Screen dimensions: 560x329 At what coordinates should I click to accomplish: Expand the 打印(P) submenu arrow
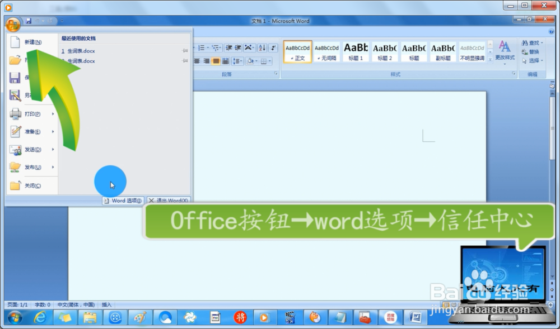(x=53, y=114)
